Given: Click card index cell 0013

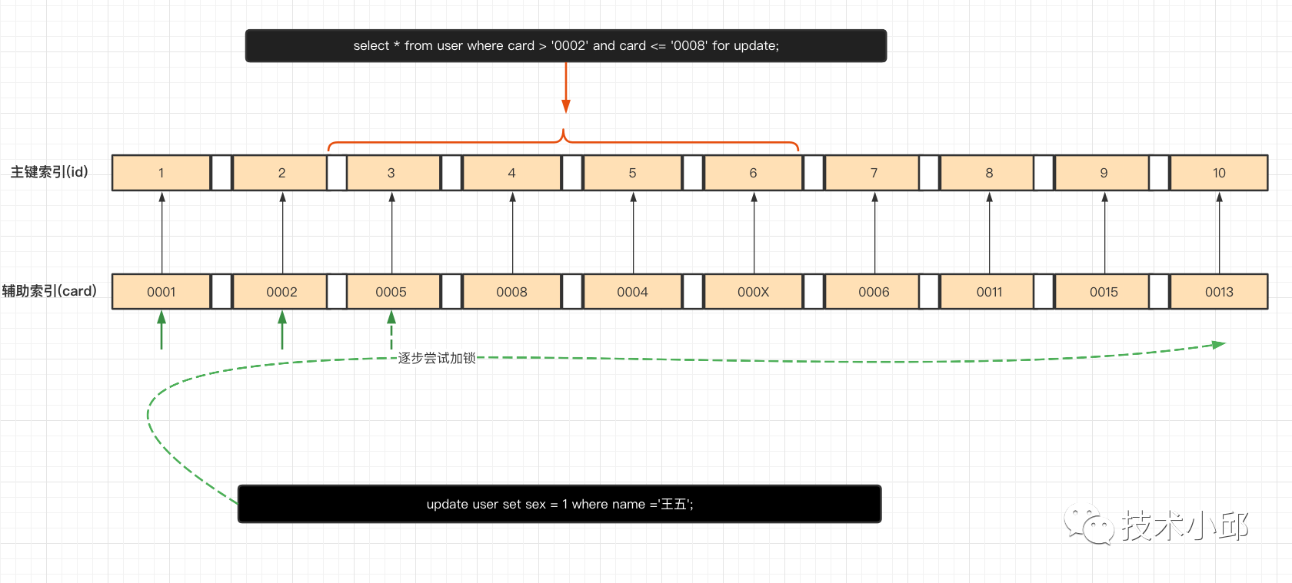Looking at the screenshot, I should tap(1219, 292).
